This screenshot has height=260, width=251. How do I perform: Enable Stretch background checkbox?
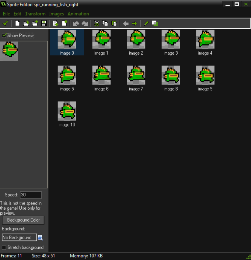(4, 248)
